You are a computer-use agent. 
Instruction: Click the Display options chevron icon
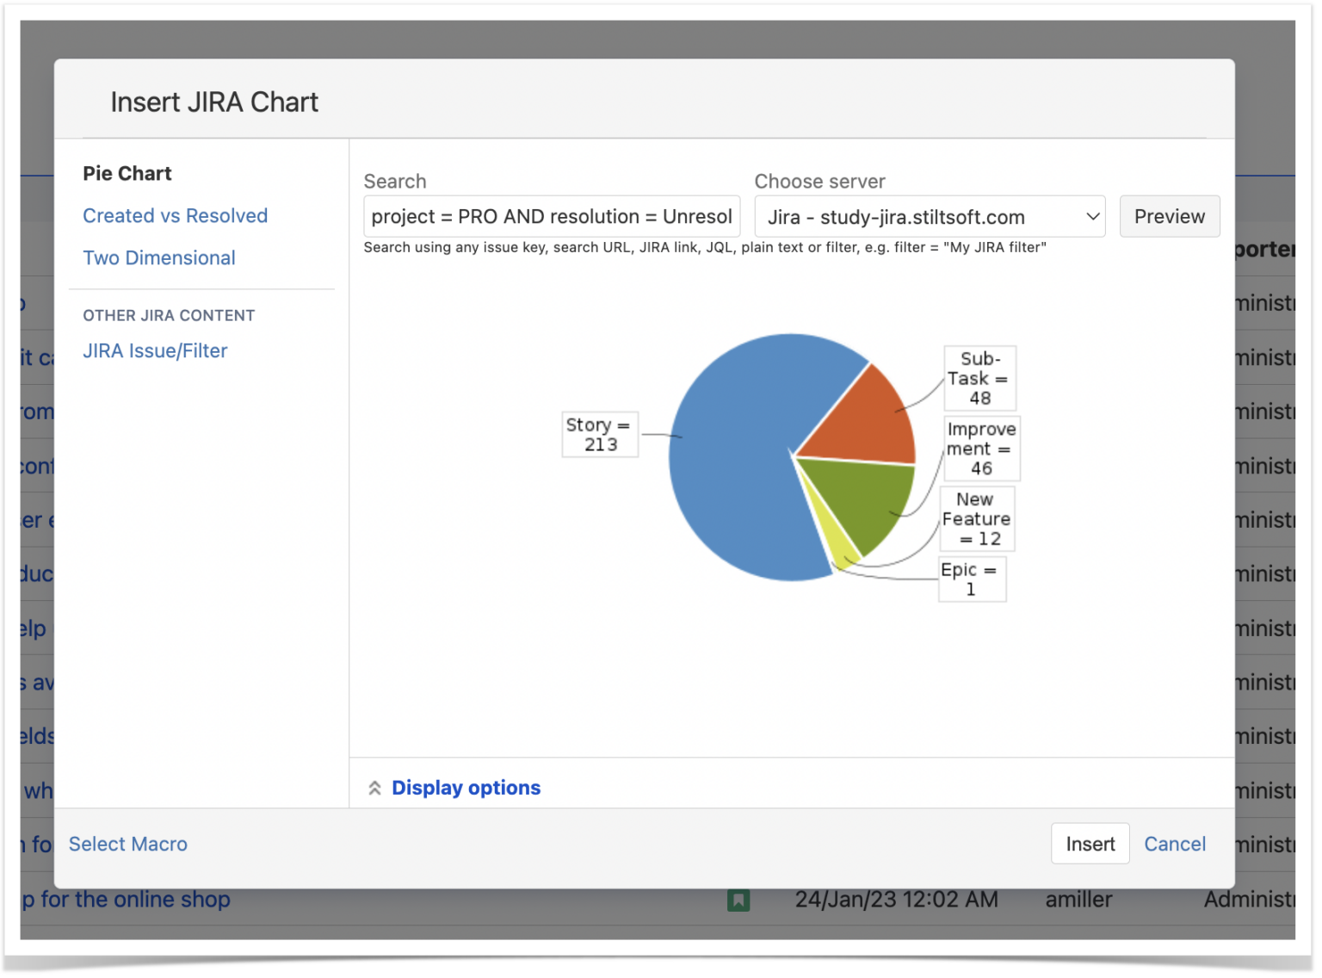[x=374, y=788]
